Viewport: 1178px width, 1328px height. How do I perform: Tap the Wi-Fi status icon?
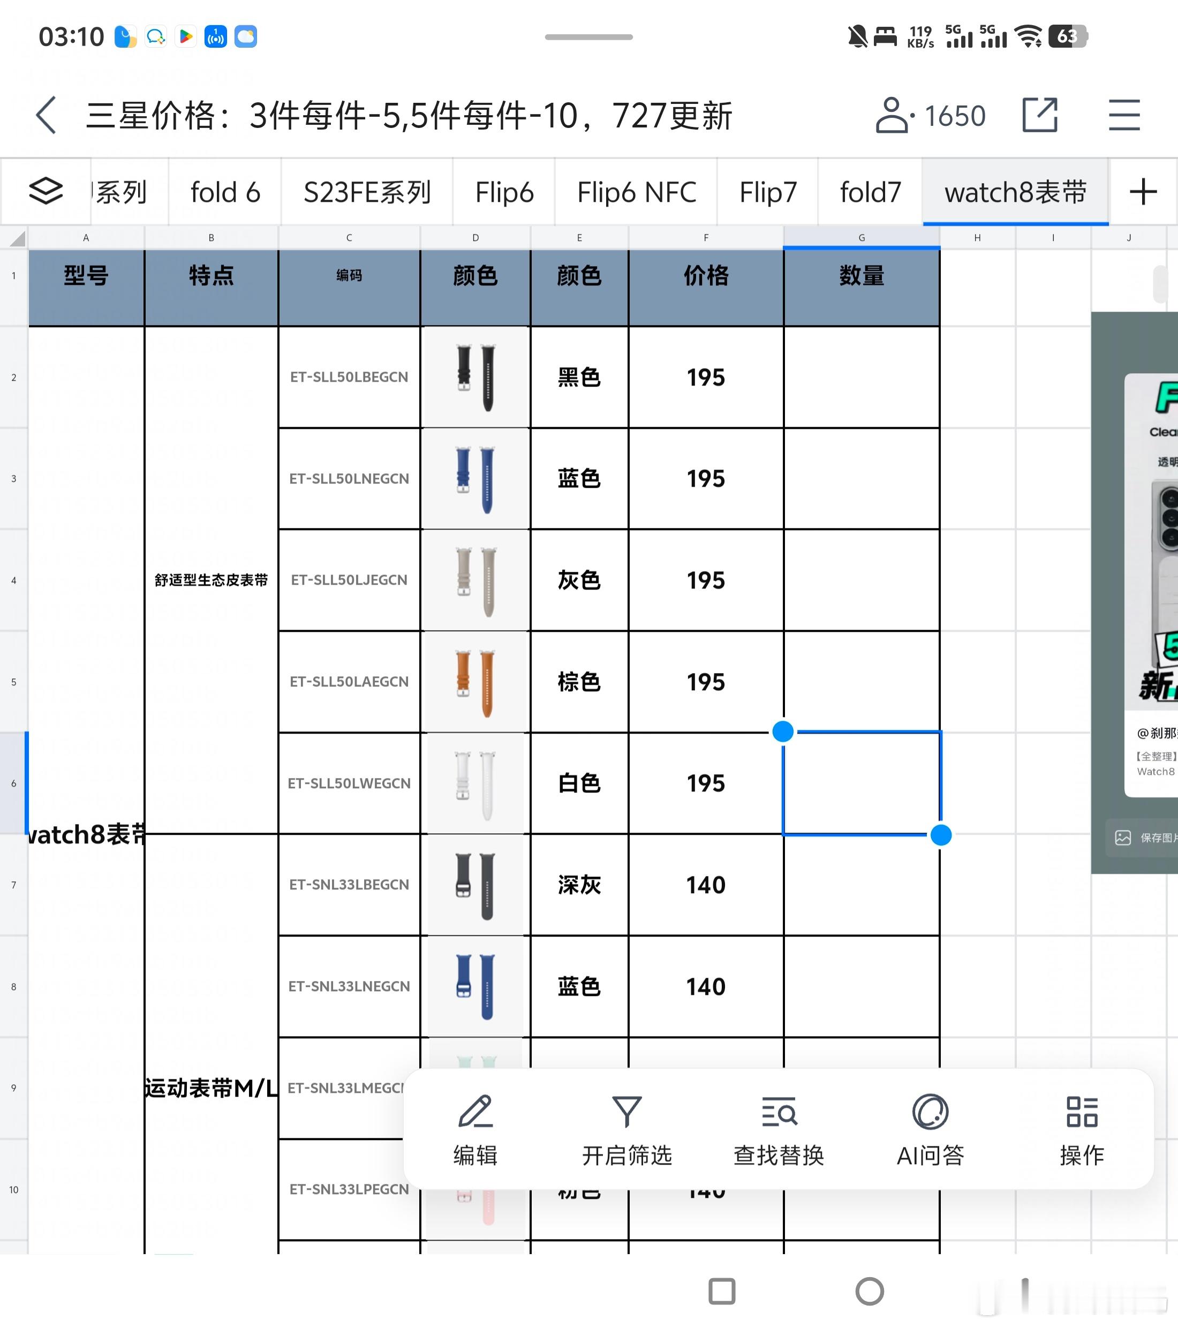click(1029, 36)
